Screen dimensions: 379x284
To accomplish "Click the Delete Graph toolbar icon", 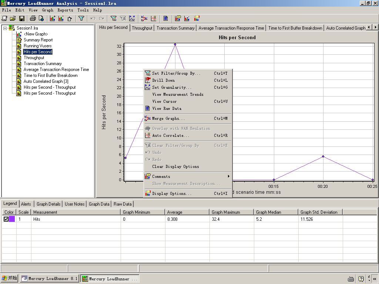I will 61,18.
